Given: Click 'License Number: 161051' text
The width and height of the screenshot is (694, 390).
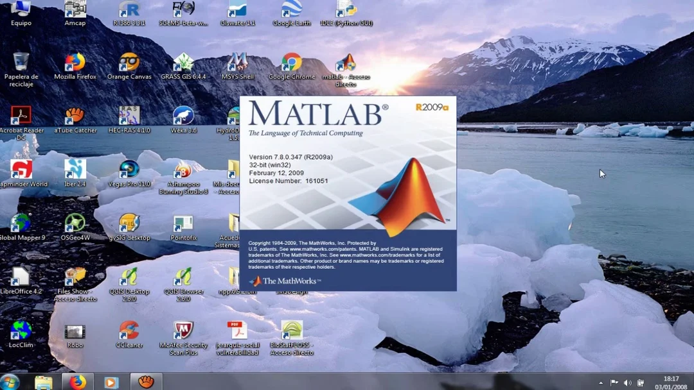Looking at the screenshot, I should click(289, 181).
